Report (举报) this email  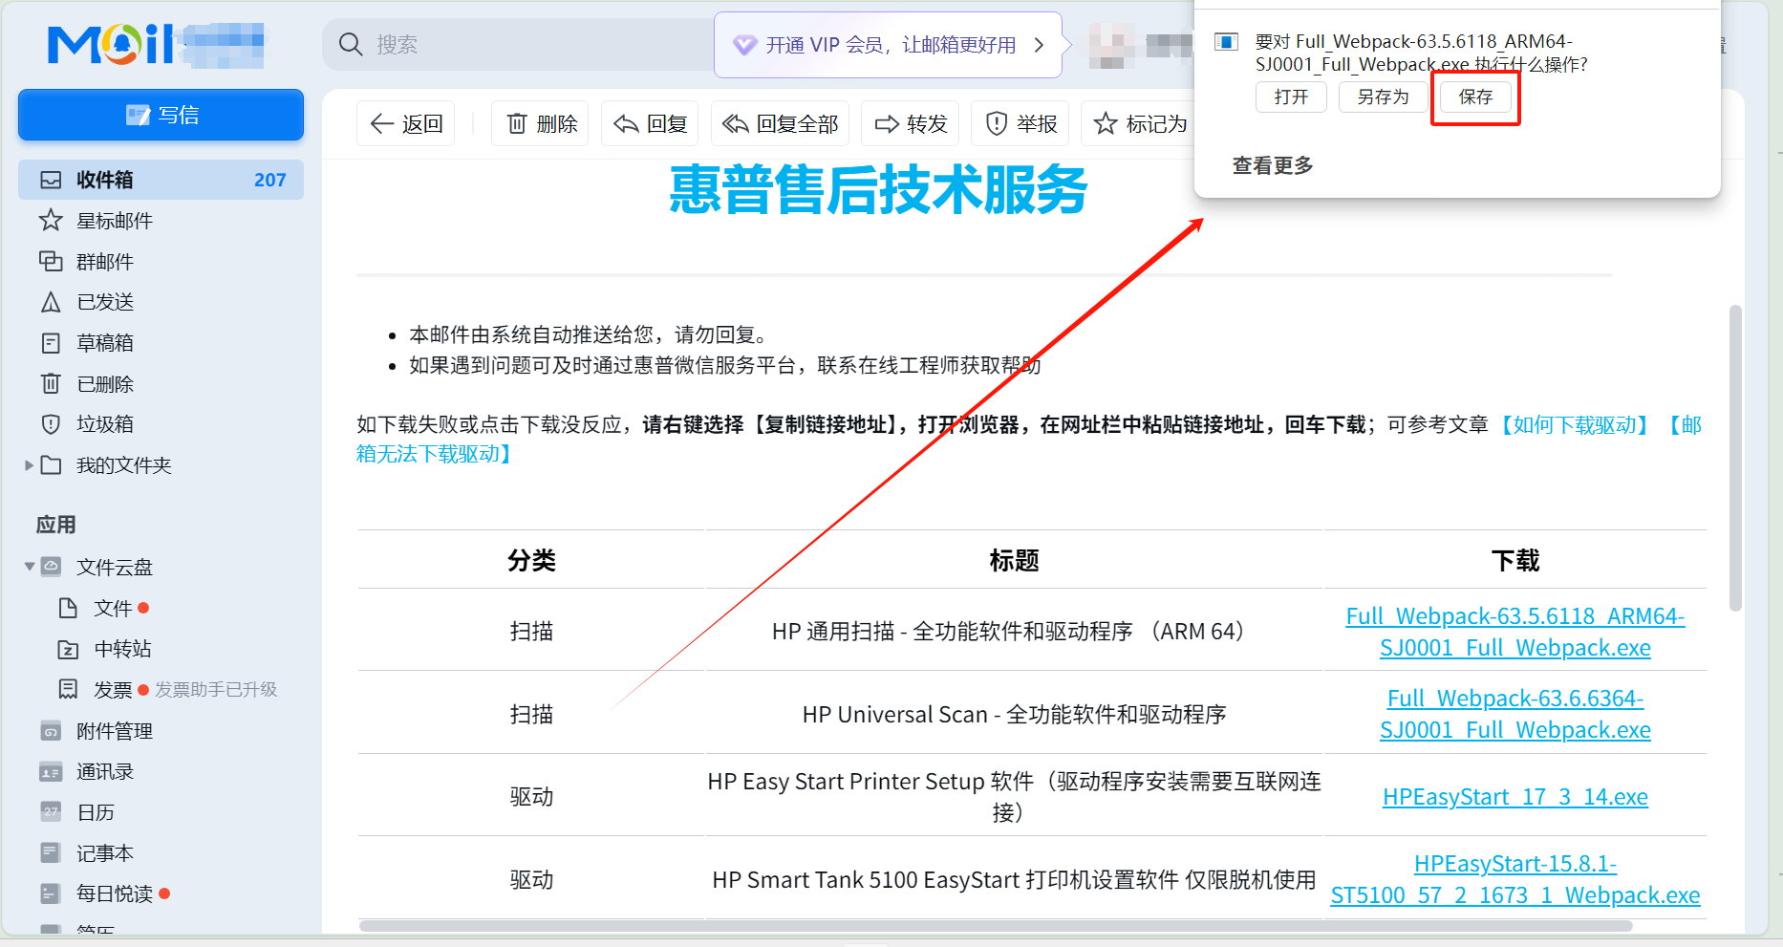click(x=1021, y=124)
